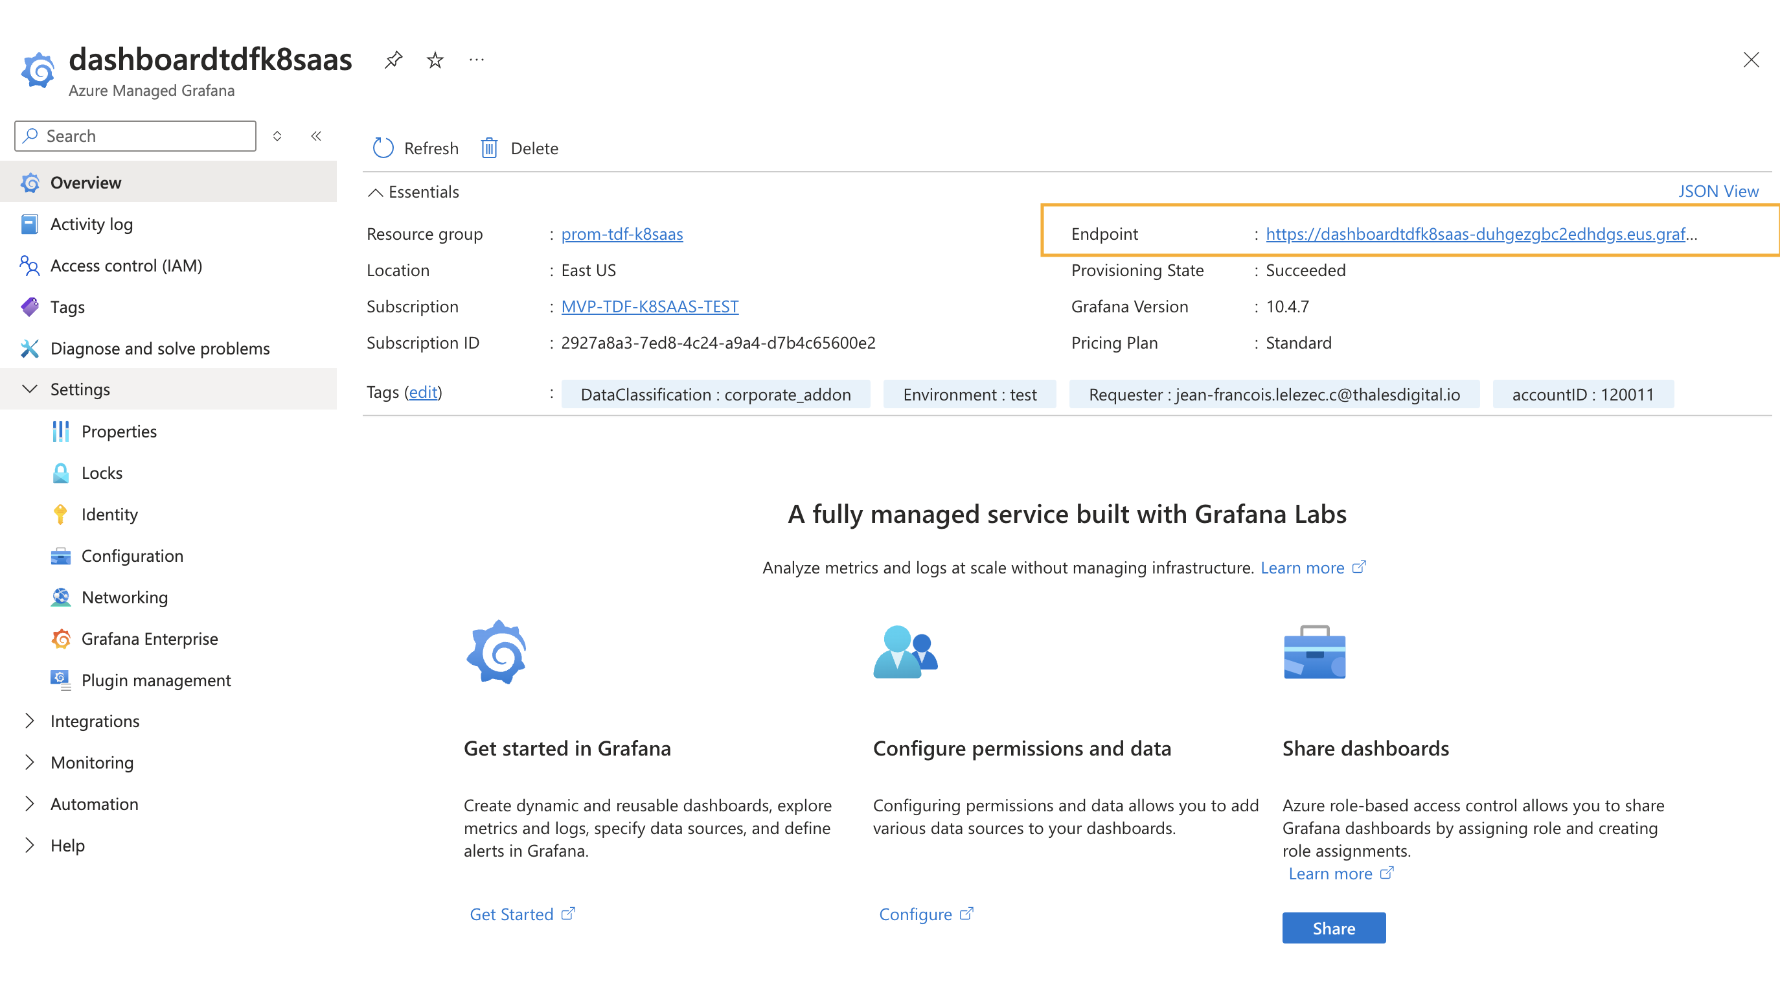The image size is (1780, 1007).
Task: Click the Grafana Version 10.4.7 value
Action: pos(1287,307)
